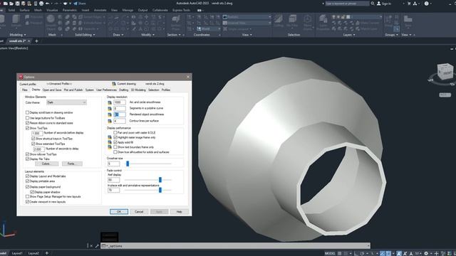Image resolution: width=456 pixels, height=256 pixels.
Task: Click the drawing icon beside Apply solid fill
Action: pyautogui.click(x=110, y=142)
